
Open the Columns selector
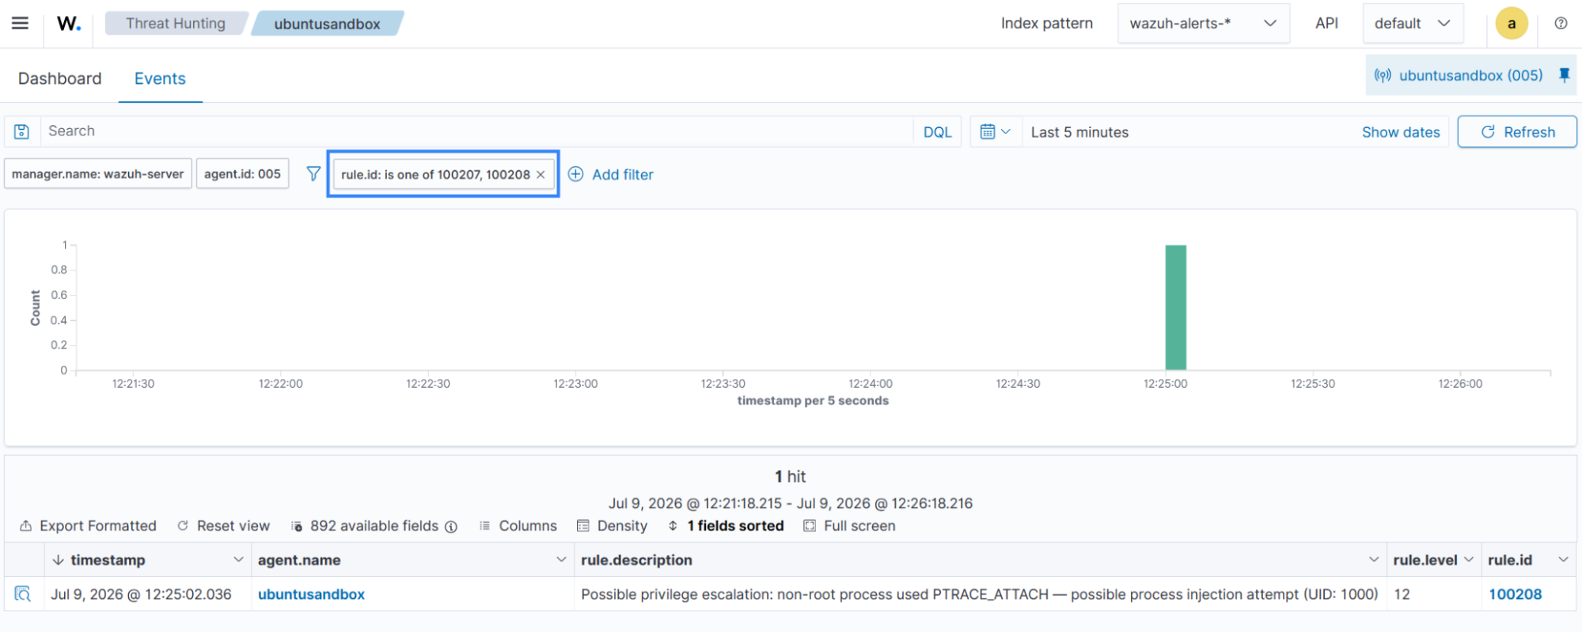pos(518,525)
